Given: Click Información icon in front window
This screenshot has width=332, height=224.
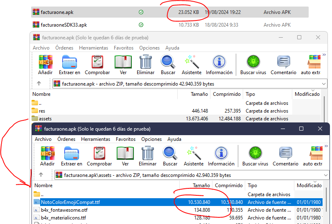Looking at the screenshot, I should click(x=221, y=153).
